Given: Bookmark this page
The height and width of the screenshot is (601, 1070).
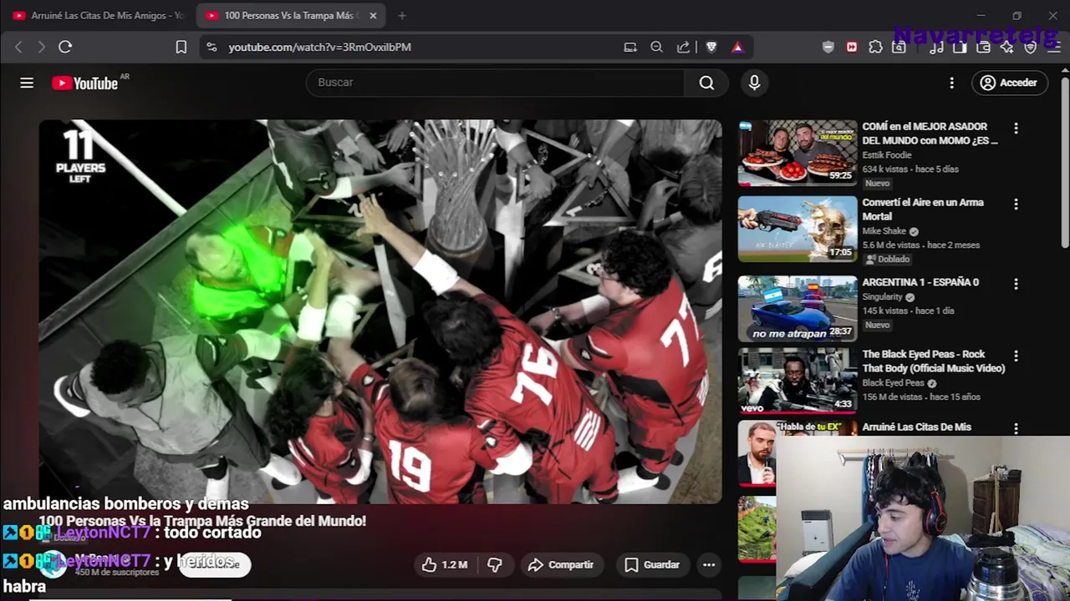Looking at the screenshot, I should pyautogui.click(x=181, y=48).
